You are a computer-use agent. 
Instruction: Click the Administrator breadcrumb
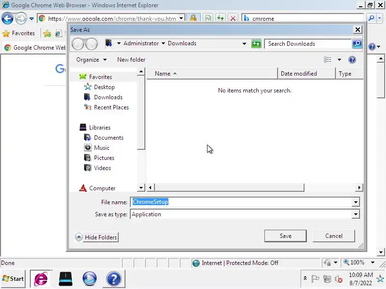(x=141, y=43)
